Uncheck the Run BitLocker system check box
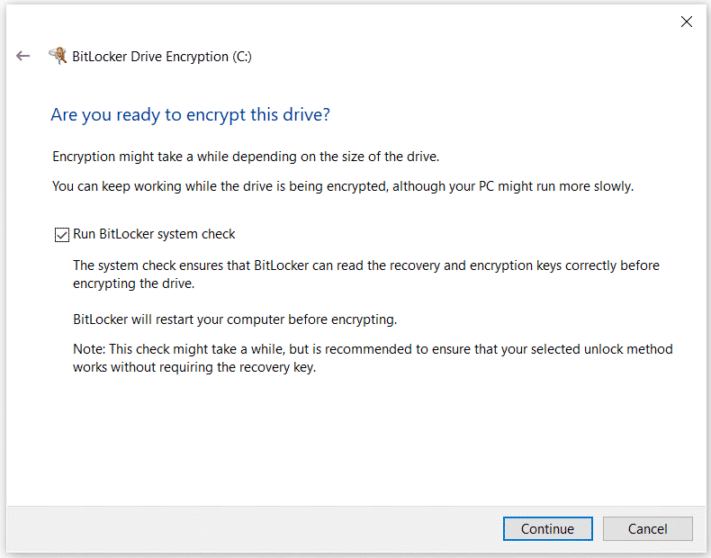This screenshot has height=558, width=711. click(x=62, y=235)
